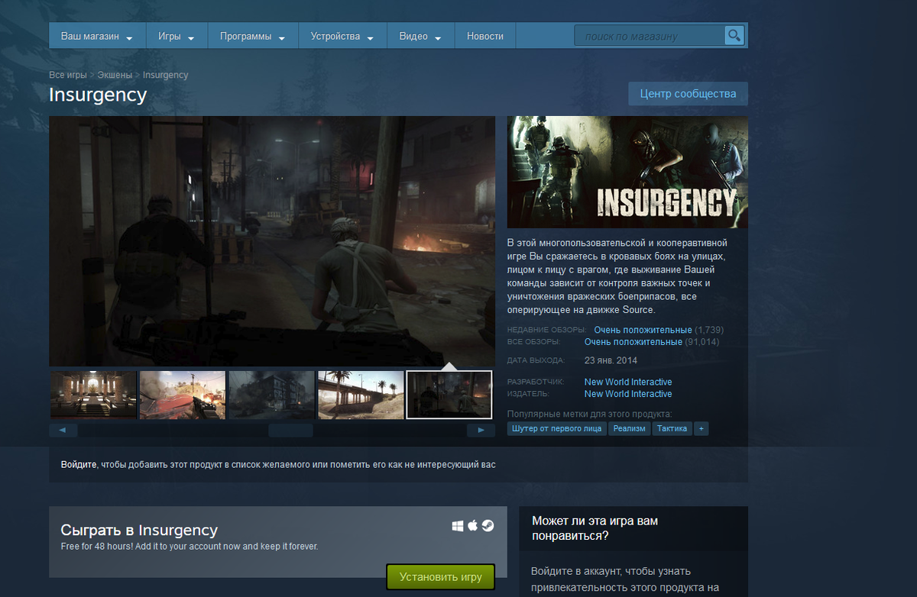Screen dimensions: 917x597
Task: Click Может ли эта игра вам понравиться heading
Action: click(595, 528)
